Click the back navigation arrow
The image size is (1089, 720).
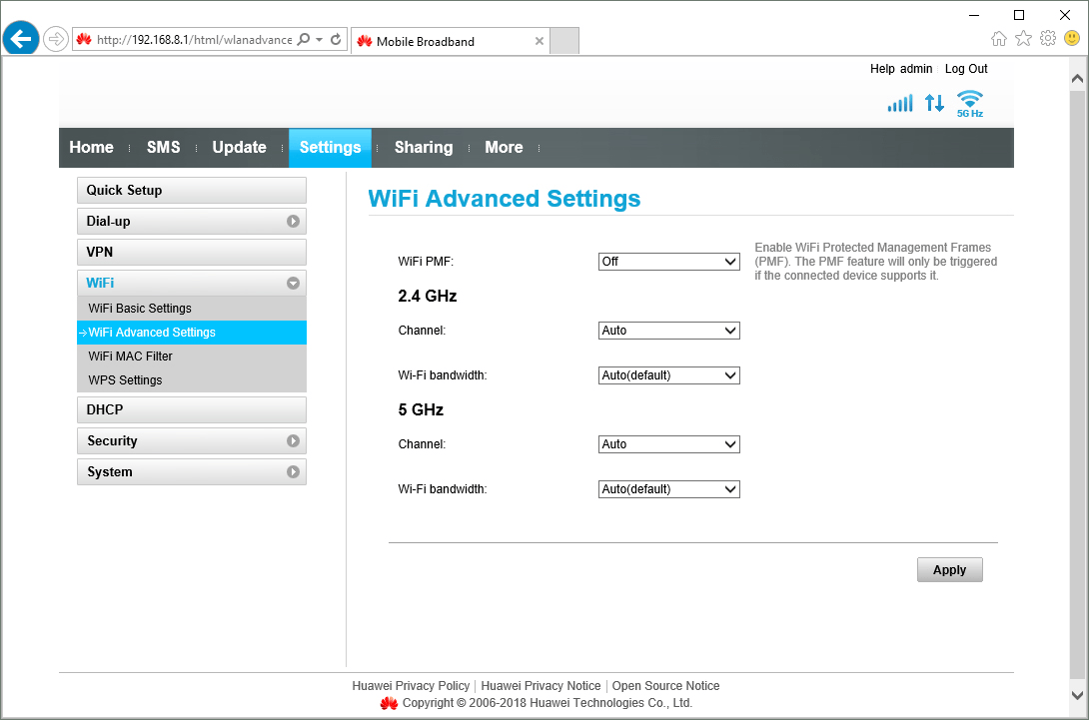pos(20,38)
